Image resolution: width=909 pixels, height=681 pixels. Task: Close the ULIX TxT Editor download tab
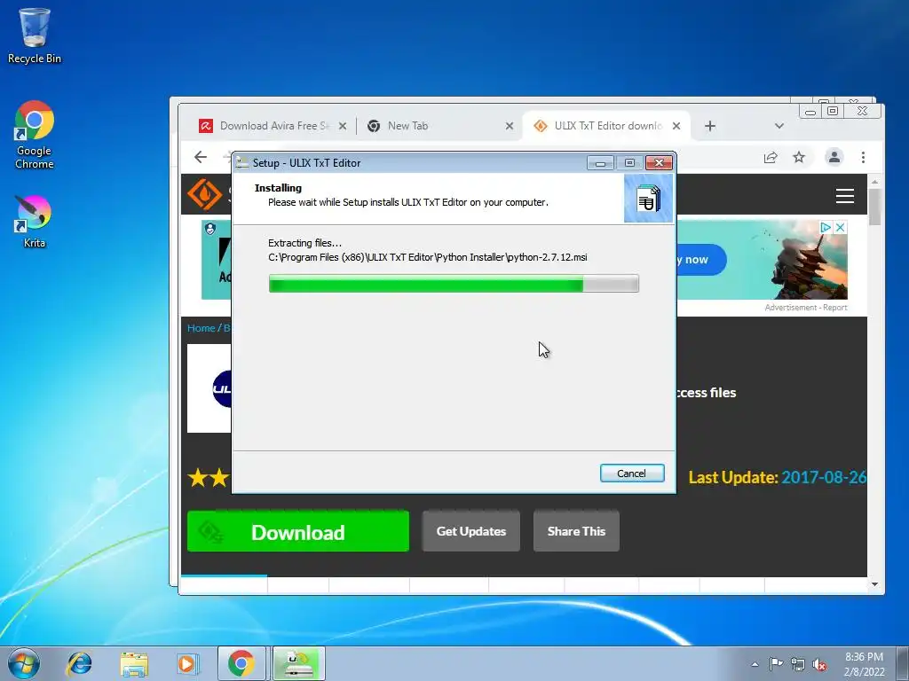[676, 126]
